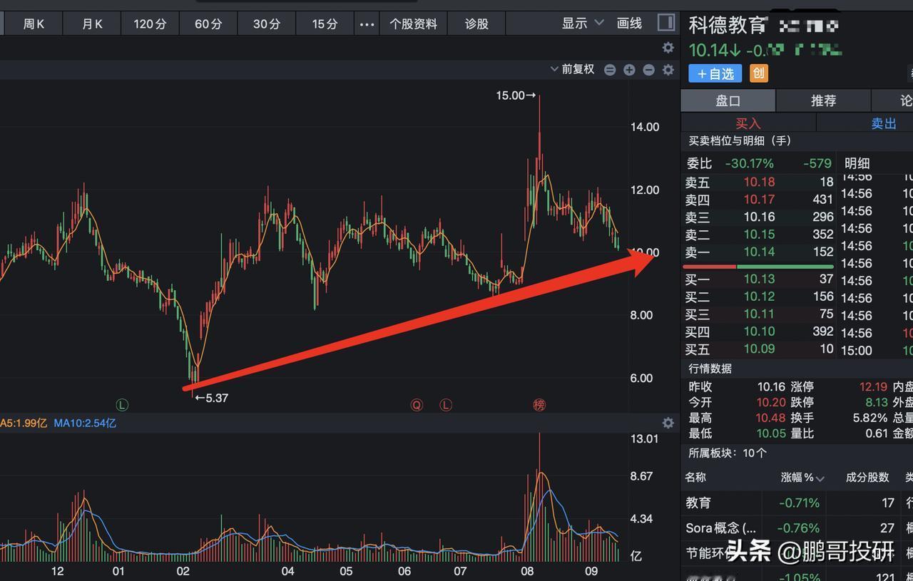Screen dimensions: 913x581
Task: Click the 换手 5.82% value
Action: pos(870,418)
